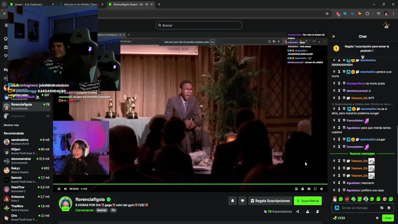The height and width of the screenshot is (224, 398).
Task: Click the green stream progress bar
Action: click(x=190, y=184)
